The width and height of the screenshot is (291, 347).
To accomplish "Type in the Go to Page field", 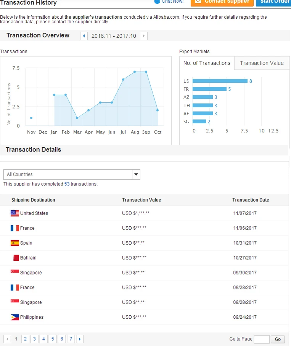I will click(x=262, y=339).
